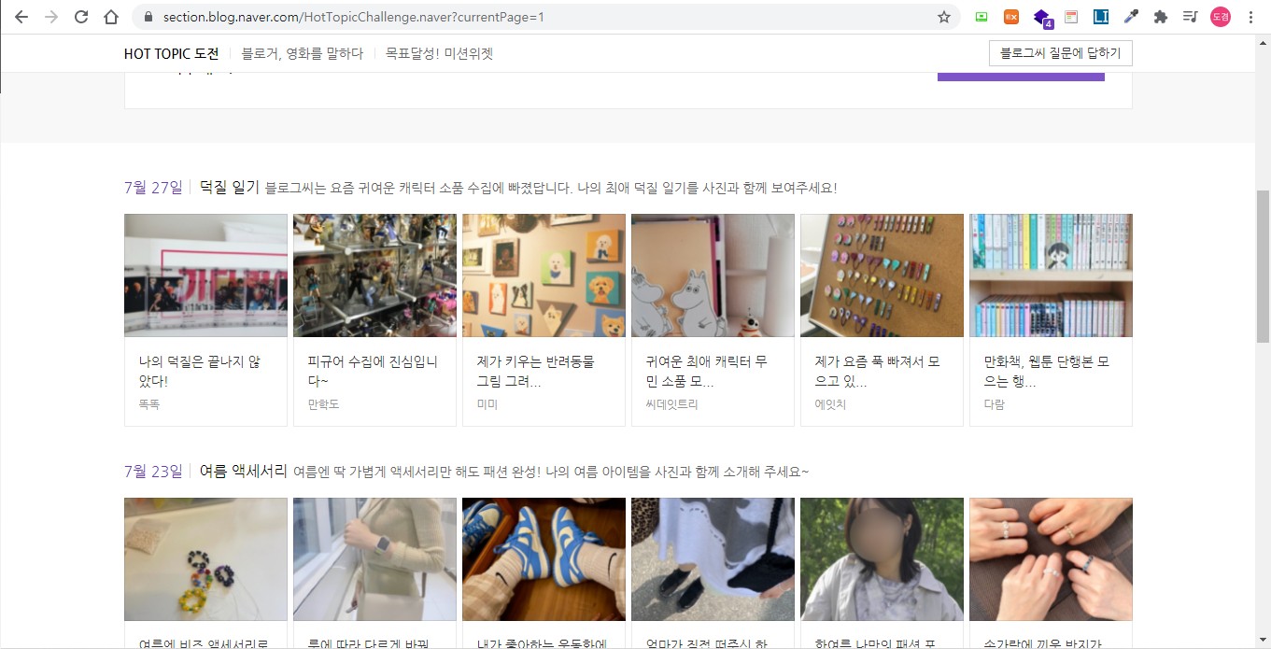Open the calendar-style extension icon
The image size is (1271, 649).
coord(1071,17)
